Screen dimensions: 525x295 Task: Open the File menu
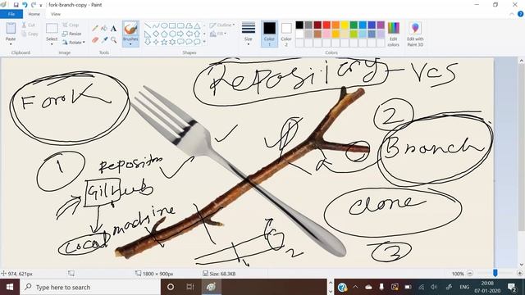coord(11,14)
